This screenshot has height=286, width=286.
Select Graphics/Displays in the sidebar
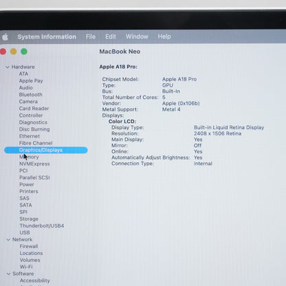point(46,150)
